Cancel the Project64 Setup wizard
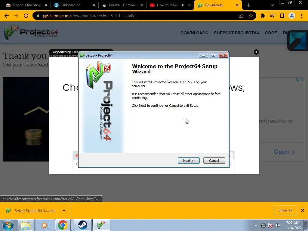 coord(214,161)
